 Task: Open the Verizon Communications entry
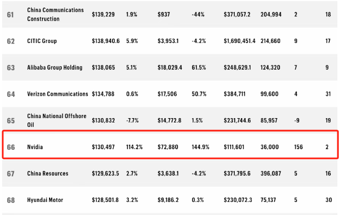point(57,94)
